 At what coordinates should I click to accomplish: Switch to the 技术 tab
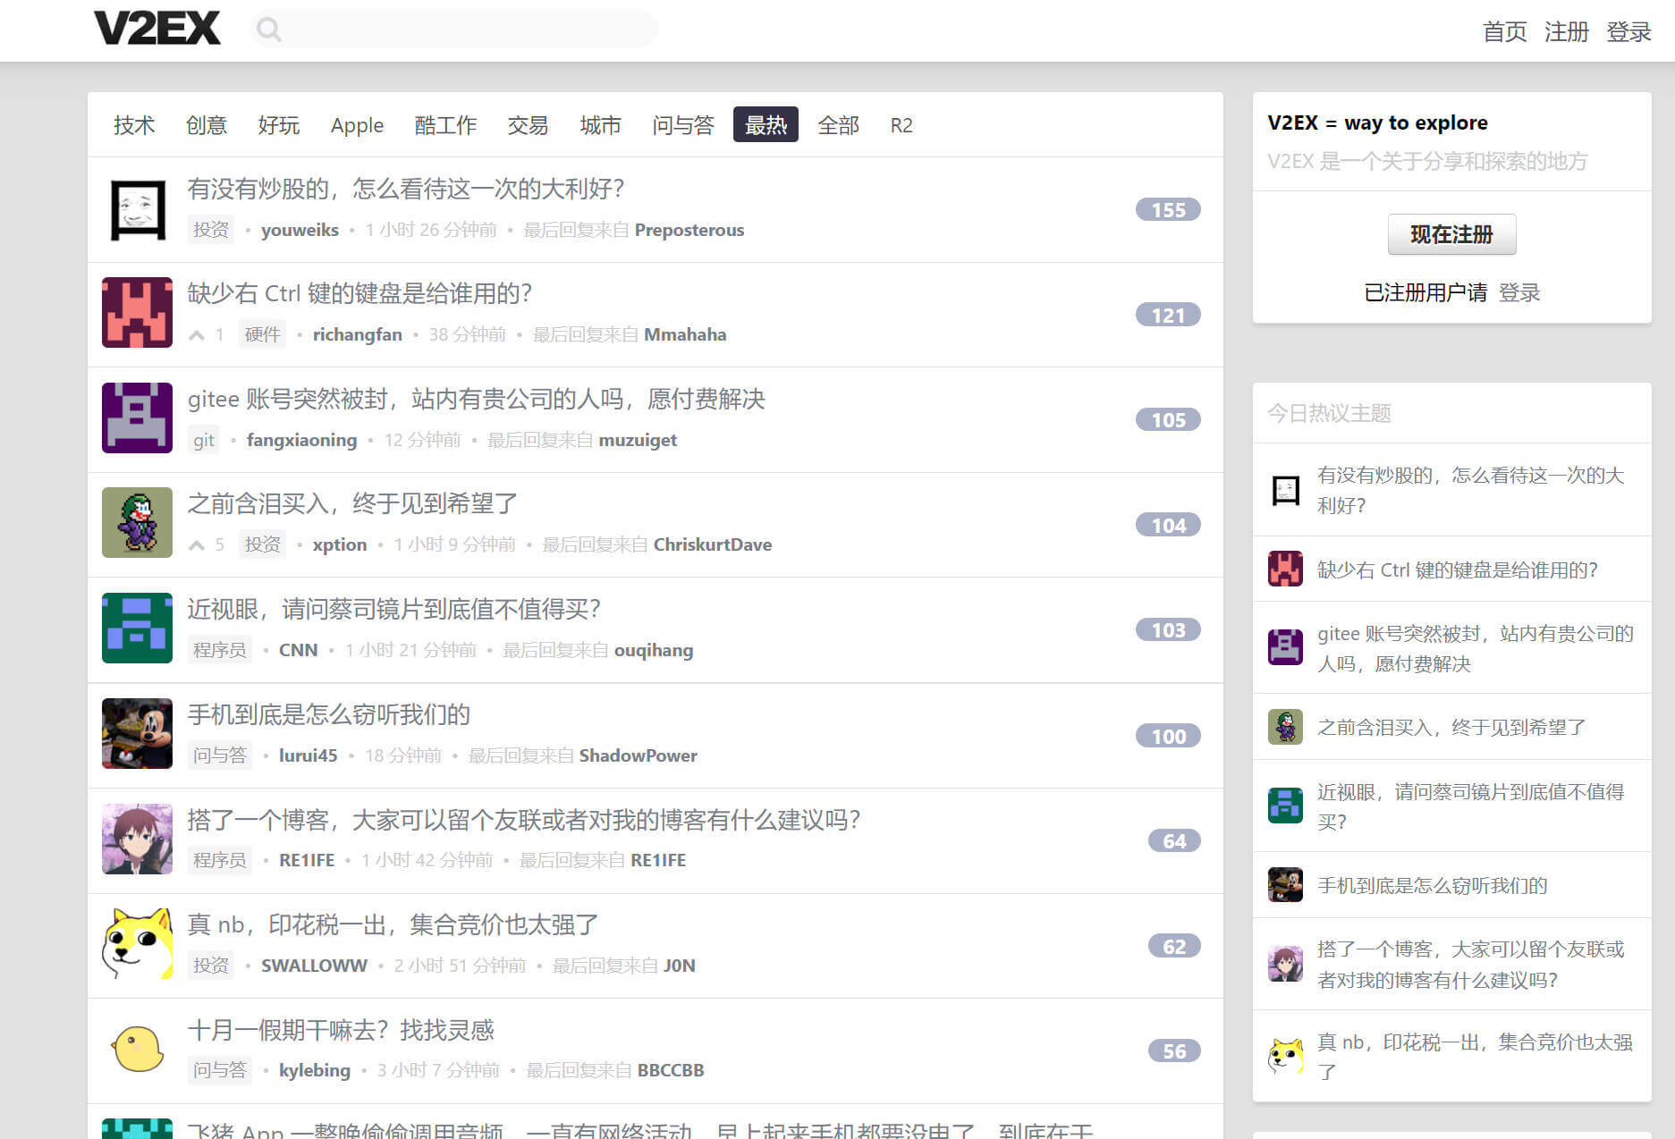[x=134, y=125]
